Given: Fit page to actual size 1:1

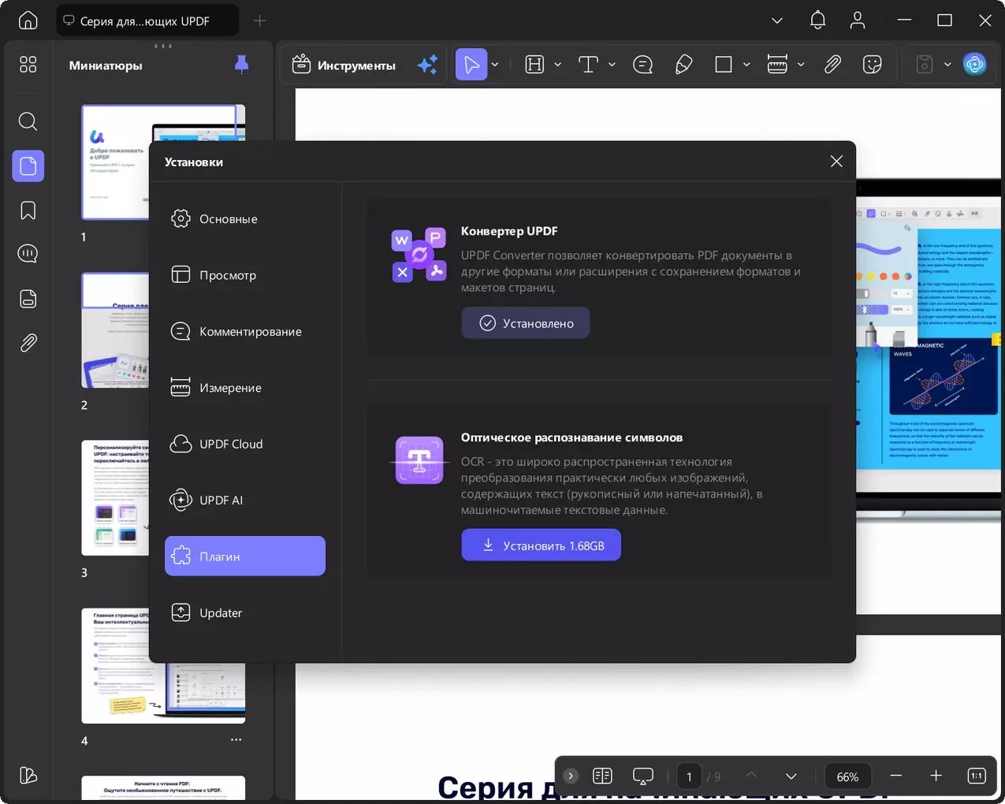Looking at the screenshot, I should coord(976,776).
